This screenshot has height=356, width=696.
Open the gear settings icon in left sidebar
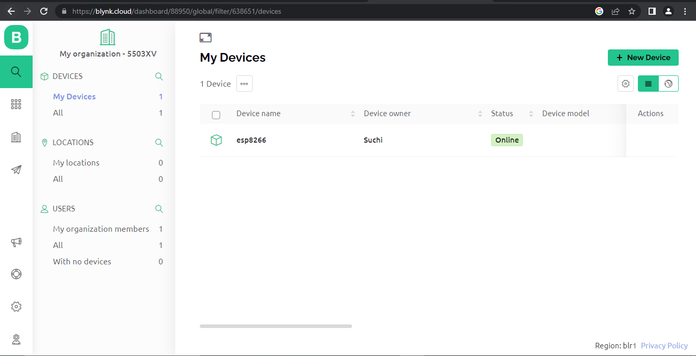[x=16, y=307]
